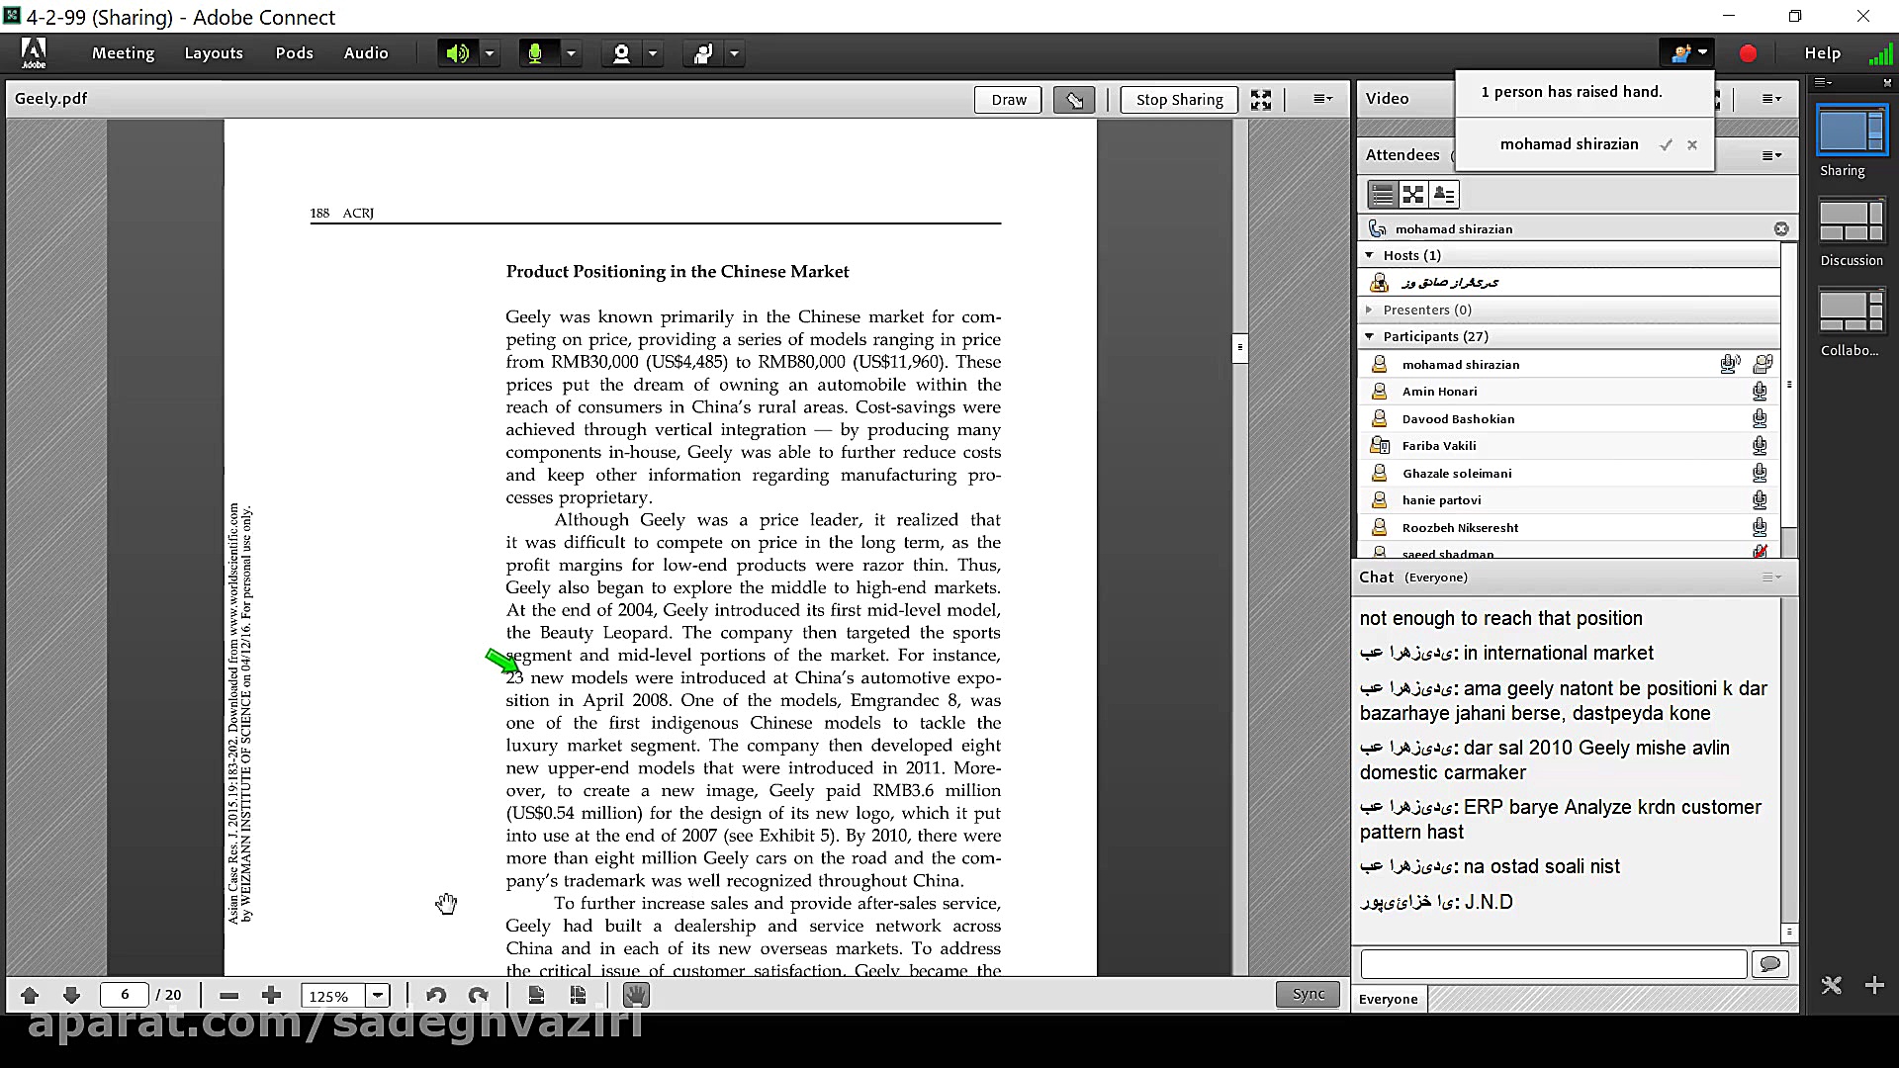Viewport: 1899px width, 1068px height.
Task: Expand the Presenters (0) group
Action: [x=1370, y=310]
